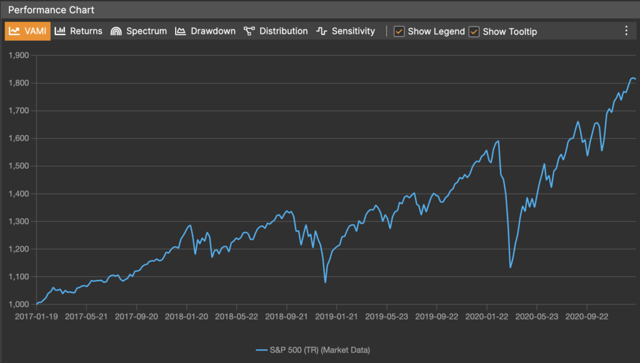
Task: Click the 1,900 value axis label
Action: point(19,56)
